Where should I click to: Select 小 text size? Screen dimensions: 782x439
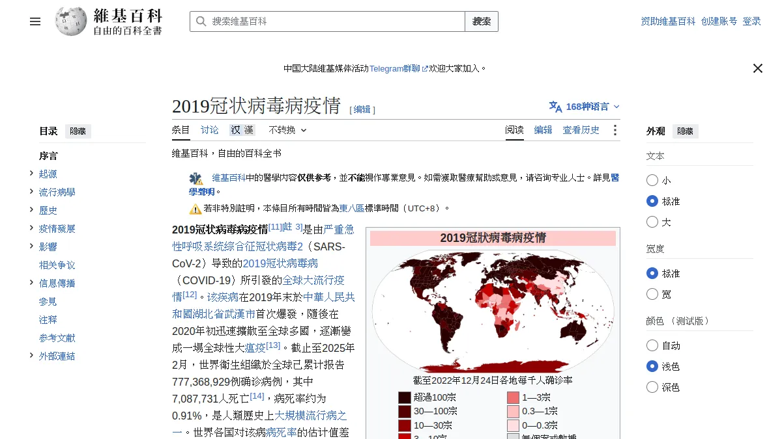(x=652, y=180)
